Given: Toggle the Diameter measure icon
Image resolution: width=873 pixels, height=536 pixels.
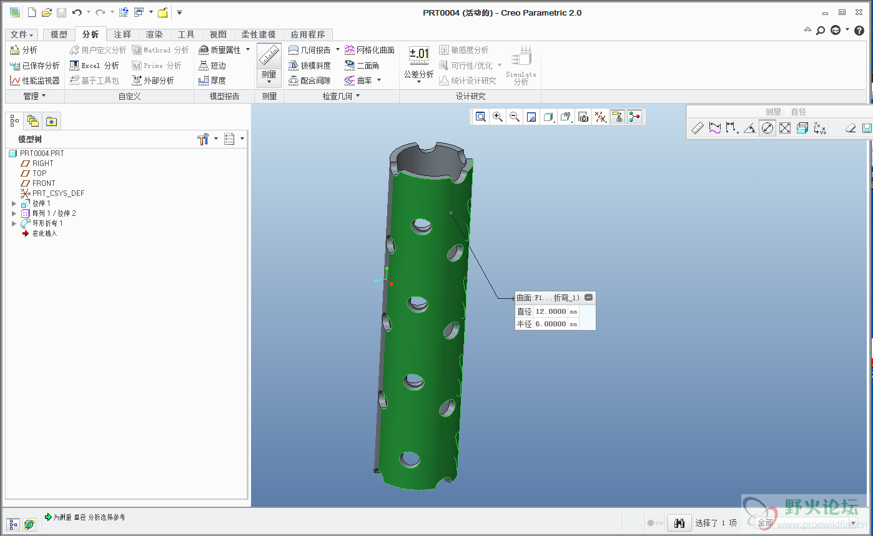Looking at the screenshot, I should [767, 128].
